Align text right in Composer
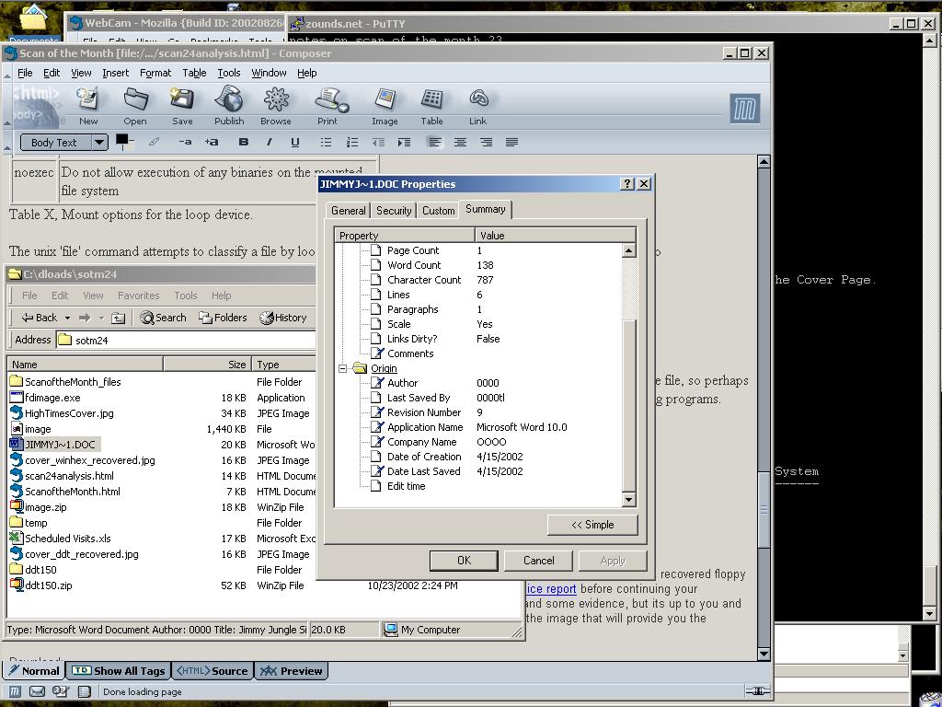This screenshot has height=707, width=942. [x=486, y=143]
